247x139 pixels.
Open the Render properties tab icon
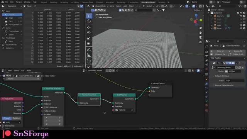(206, 52)
